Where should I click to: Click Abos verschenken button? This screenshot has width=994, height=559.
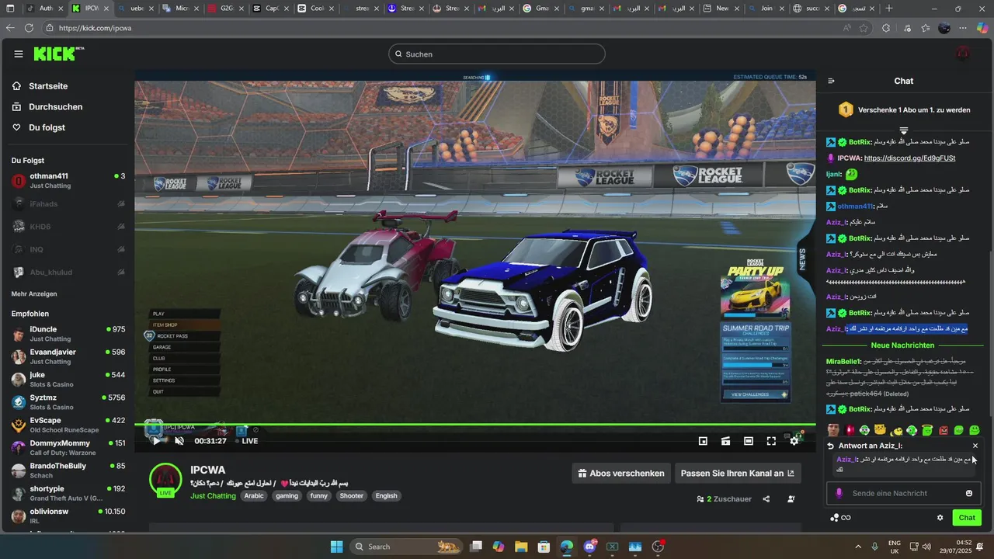(x=621, y=473)
